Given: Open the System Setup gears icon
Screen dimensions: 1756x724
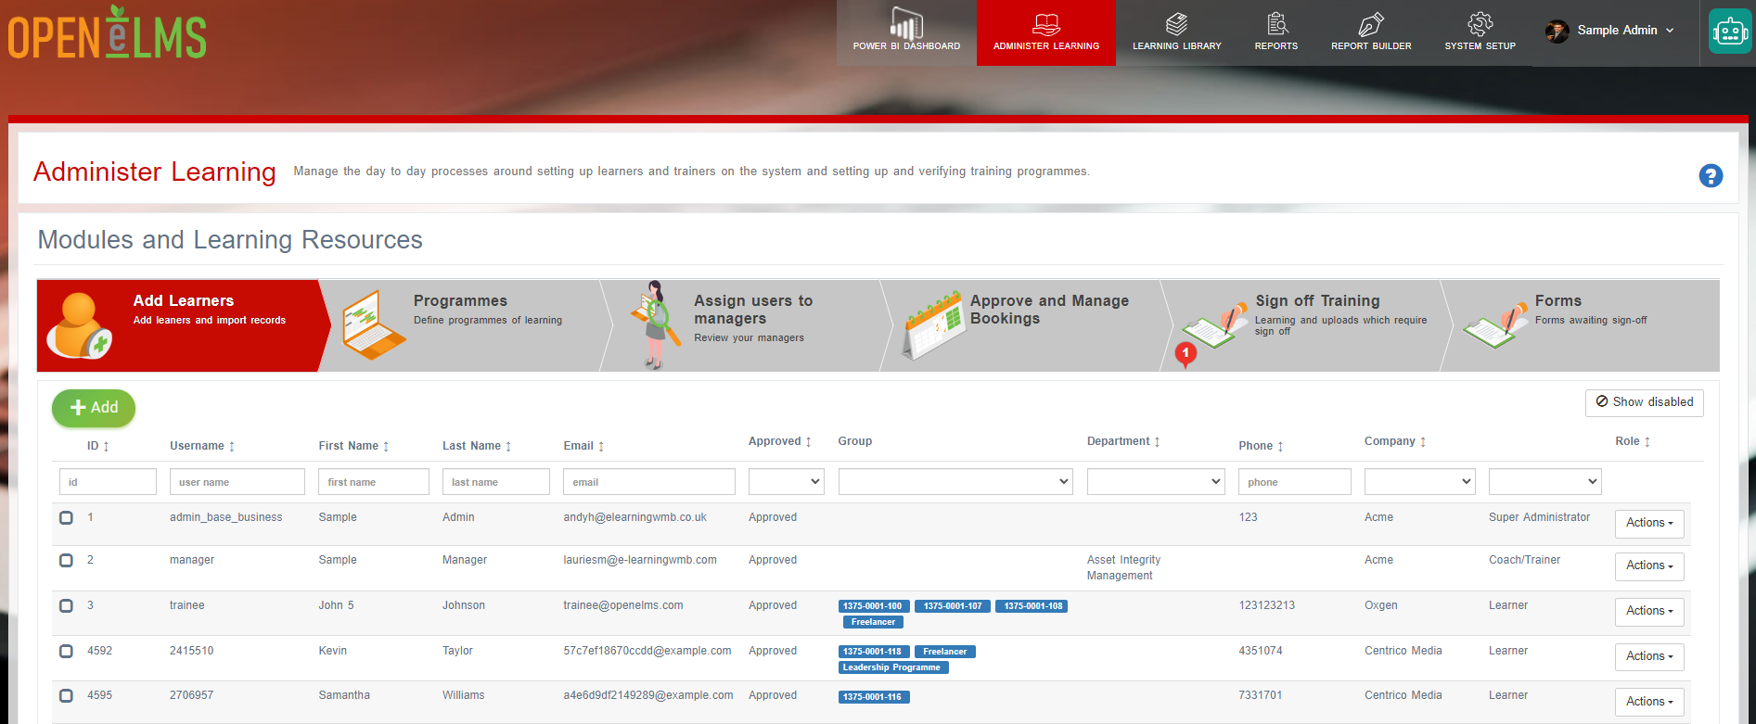Looking at the screenshot, I should coord(1480,23).
